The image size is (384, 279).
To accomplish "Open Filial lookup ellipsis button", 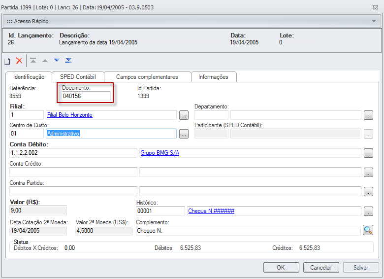I will tap(184, 115).
